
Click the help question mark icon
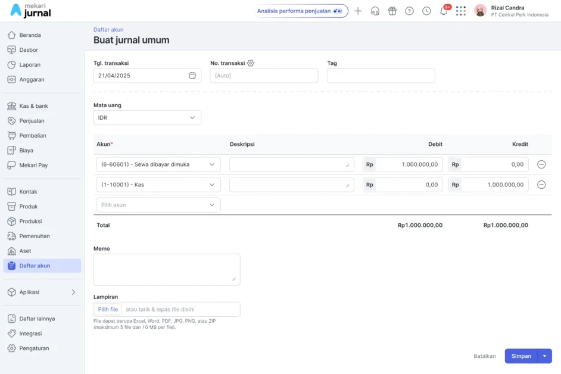pos(409,11)
